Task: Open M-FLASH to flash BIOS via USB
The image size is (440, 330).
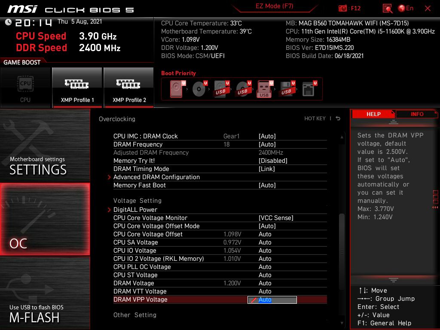Action: (45, 293)
